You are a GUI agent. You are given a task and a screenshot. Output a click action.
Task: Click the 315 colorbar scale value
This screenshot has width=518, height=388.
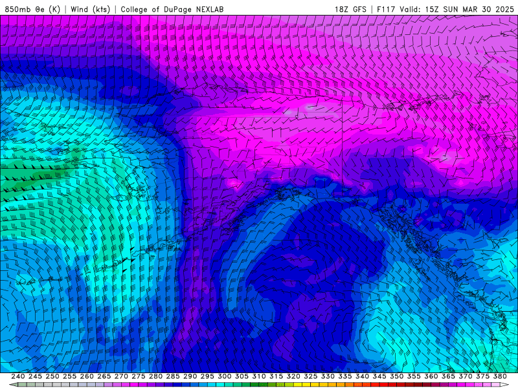(276, 376)
